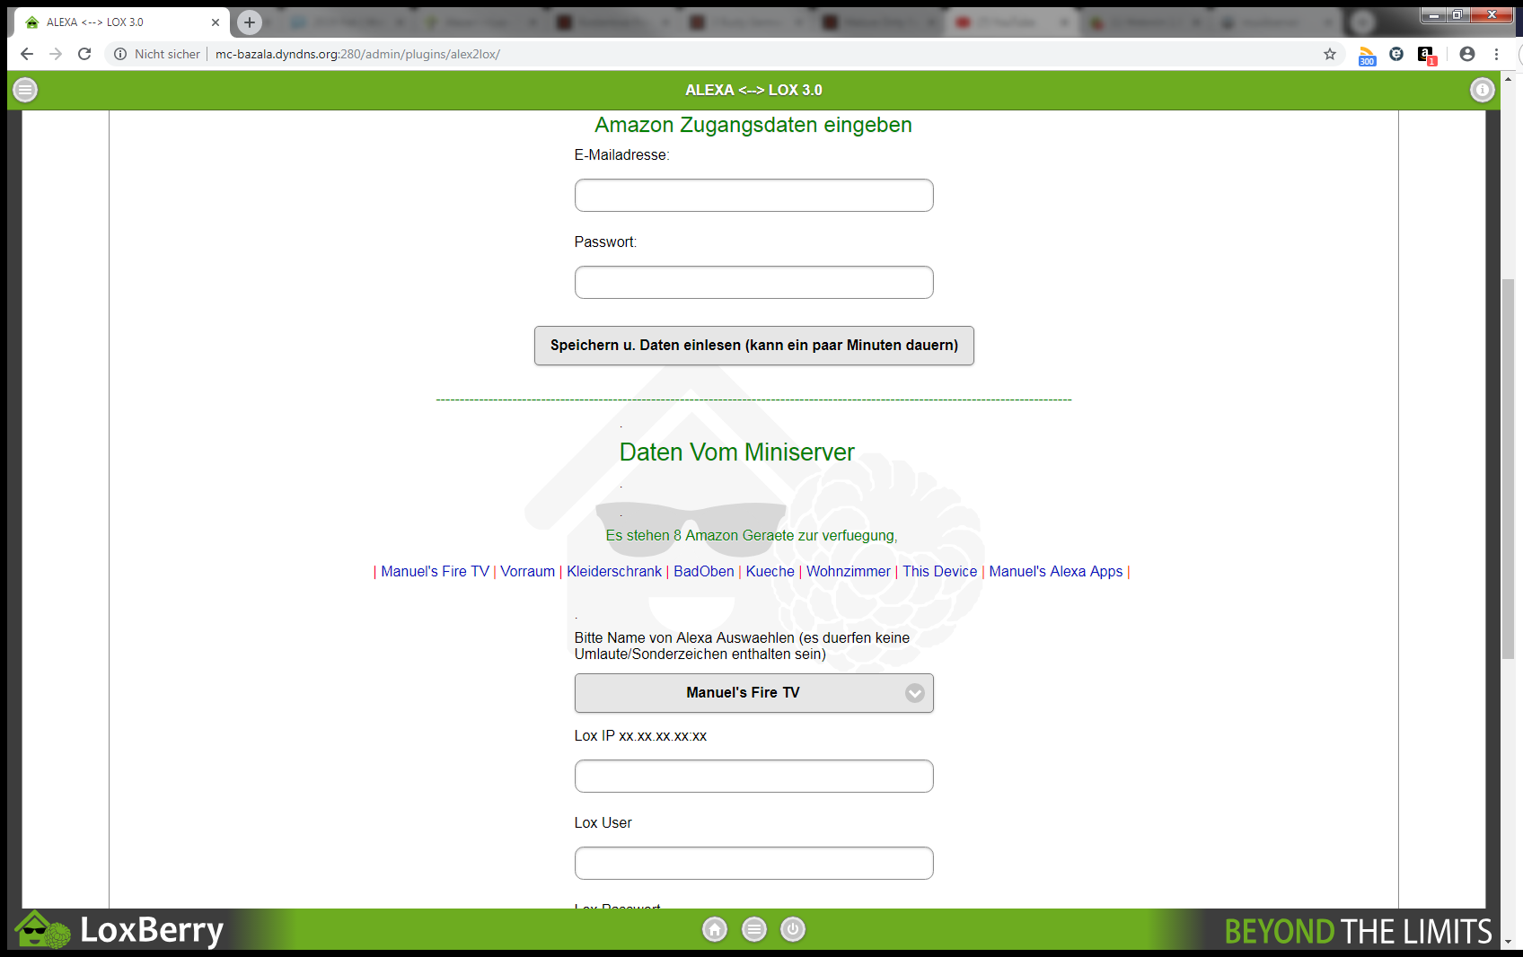This screenshot has height=957, width=1523.
Task: Click the page vertical scrollbar thumb
Action: tap(1508, 469)
